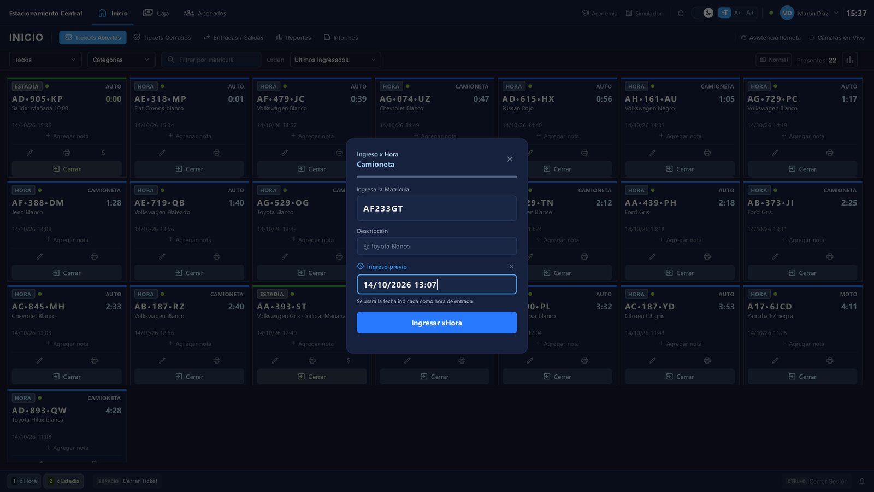Image resolution: width=874 pixels, height=492 pixels.
Task: Toggle the Normal view mode button
Action: coord(773,60)
